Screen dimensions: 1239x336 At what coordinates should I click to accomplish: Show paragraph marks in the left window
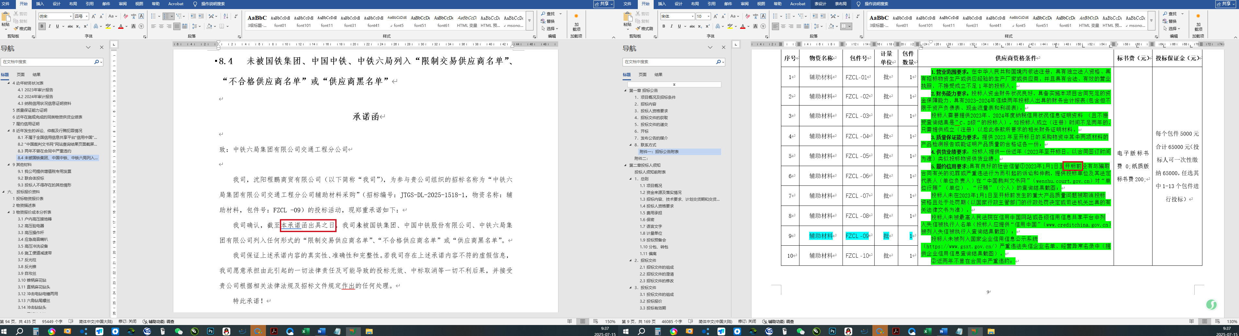236,16
